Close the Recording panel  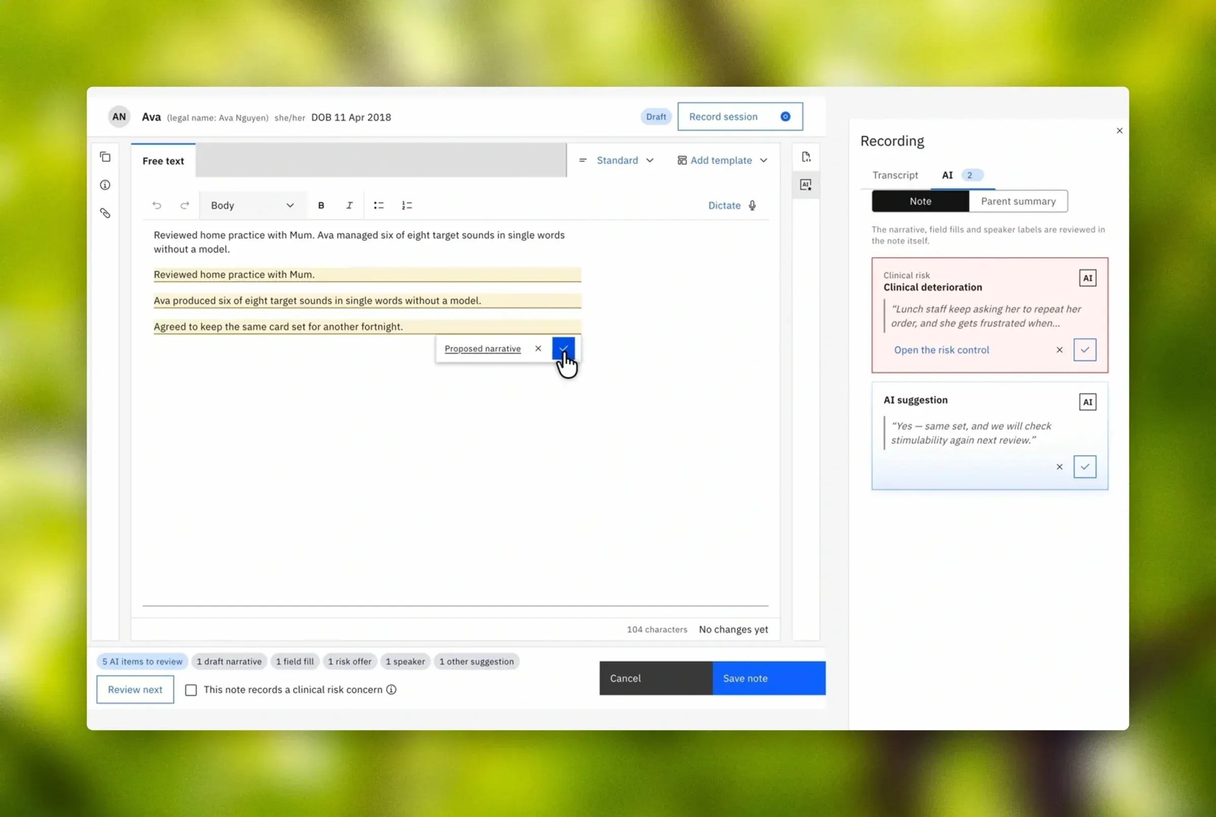pos(1120,131)
